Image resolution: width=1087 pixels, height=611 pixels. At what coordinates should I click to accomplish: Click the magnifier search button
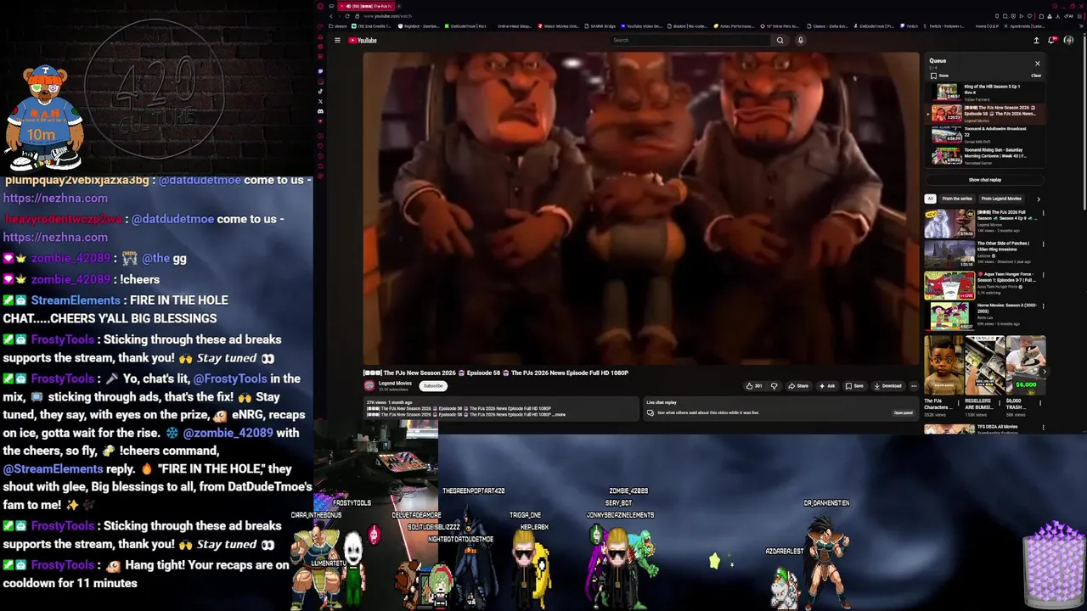pyautogui.click(x=780, y=40)
